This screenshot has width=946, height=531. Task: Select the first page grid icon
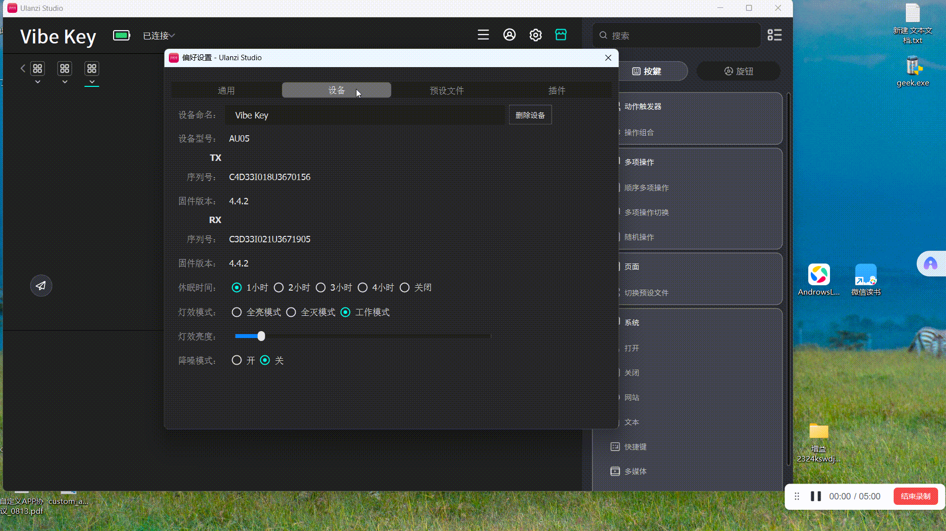[38, 68]
